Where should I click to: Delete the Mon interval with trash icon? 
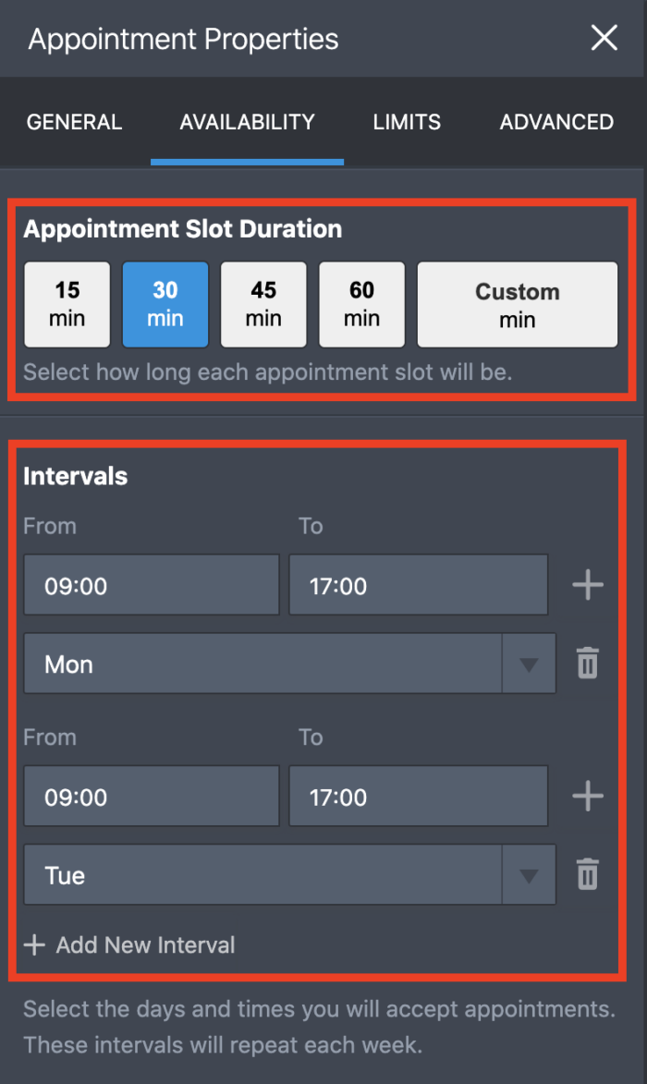tap(588, 664)
